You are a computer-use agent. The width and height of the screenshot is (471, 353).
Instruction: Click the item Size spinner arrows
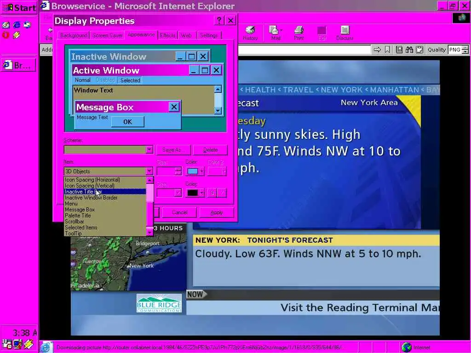pos(178,171)
